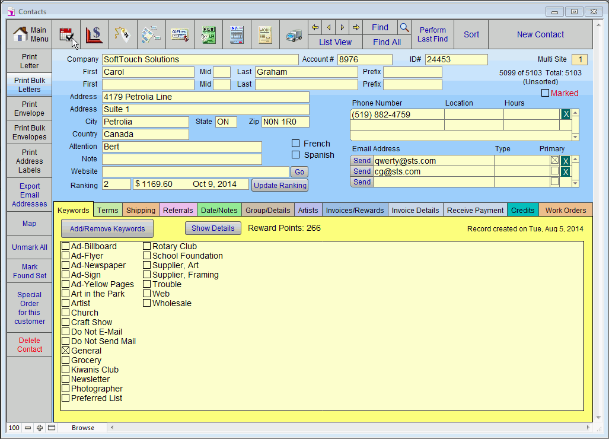Click the delivery truck icon
The image size is (609, 439).
pyautogui.click(x=294, y=35)
